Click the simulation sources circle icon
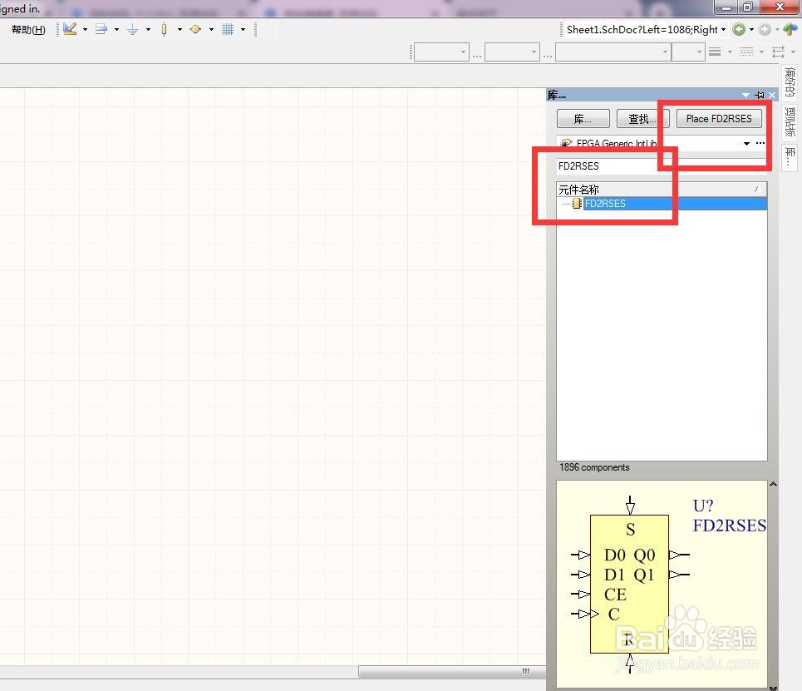Viewport: 802px width, 691px height. point(194,29)
